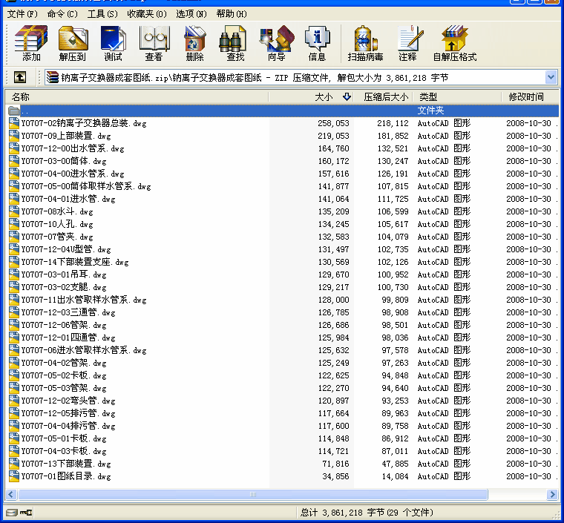The width and height of the screenshot is (564, 523).
Task: Open the 文件(F) menu
Action: pyautogui.click(x=22, y=13)
